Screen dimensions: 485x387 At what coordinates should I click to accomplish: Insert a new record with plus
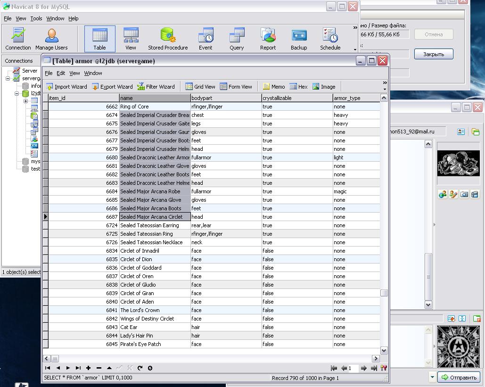tap(89, 368)
